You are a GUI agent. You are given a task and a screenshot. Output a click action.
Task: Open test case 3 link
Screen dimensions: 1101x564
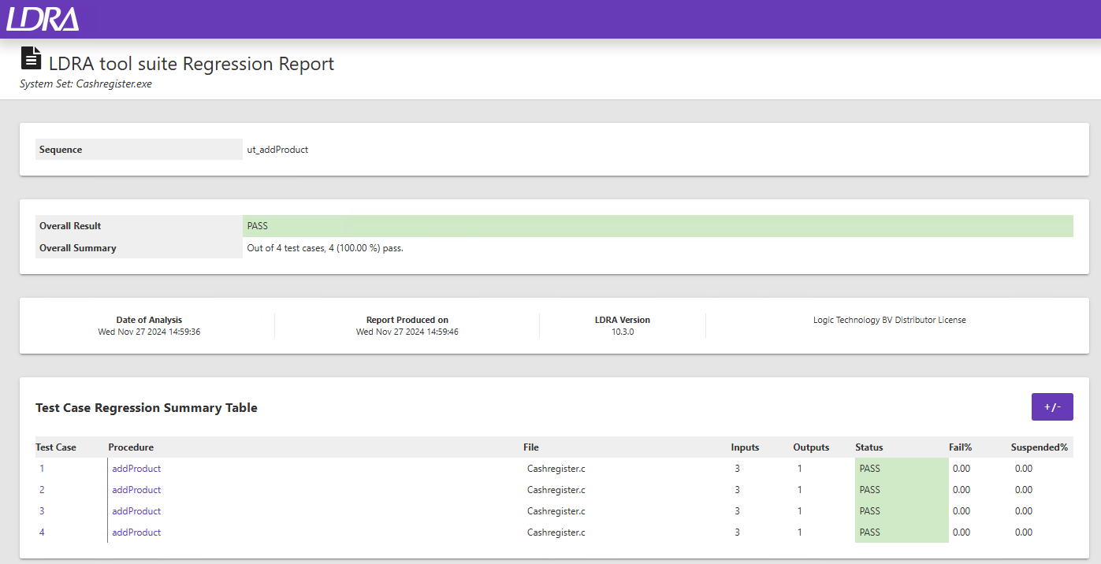[42, 511]
